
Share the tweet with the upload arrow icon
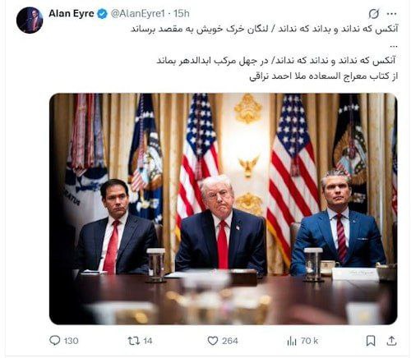391,341
